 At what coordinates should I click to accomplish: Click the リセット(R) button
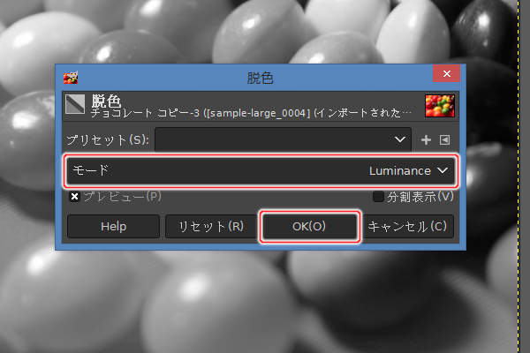pos(211,226)
